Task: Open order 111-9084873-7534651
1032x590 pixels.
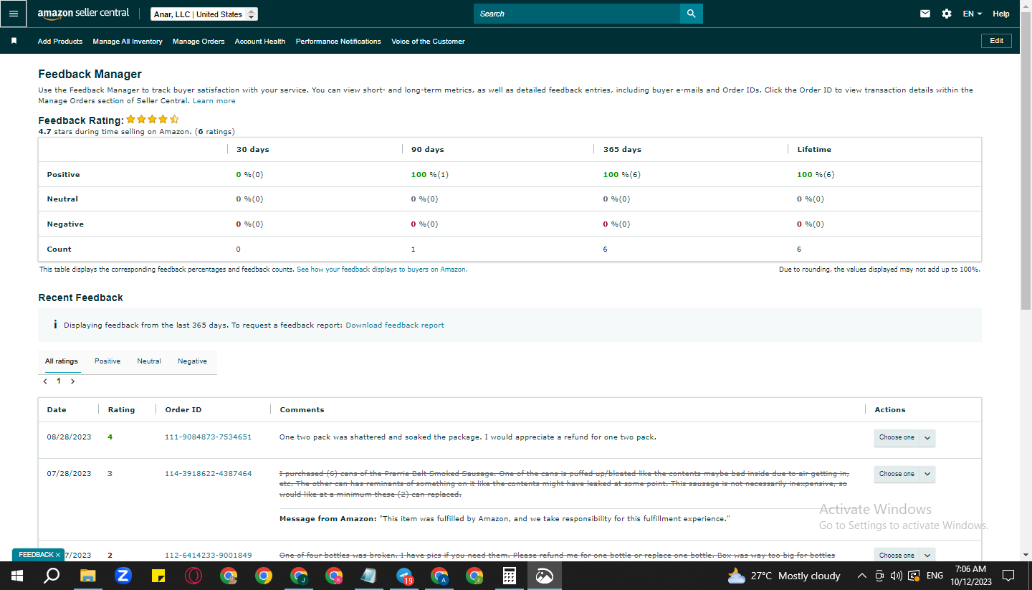Action: coord(209,437)
